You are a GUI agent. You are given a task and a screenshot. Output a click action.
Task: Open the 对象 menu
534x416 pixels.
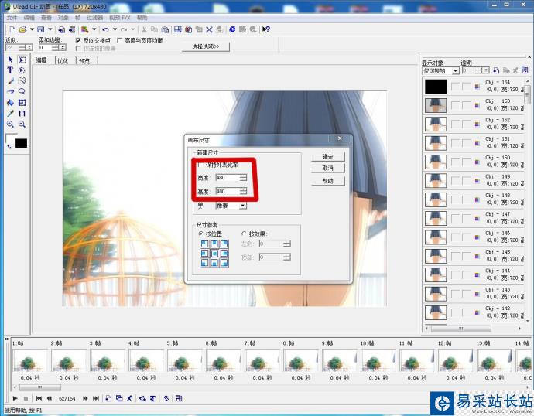(x=63, y=18)
